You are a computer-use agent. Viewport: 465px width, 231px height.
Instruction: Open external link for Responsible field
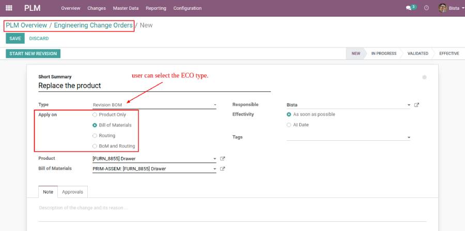pos(417,105)
